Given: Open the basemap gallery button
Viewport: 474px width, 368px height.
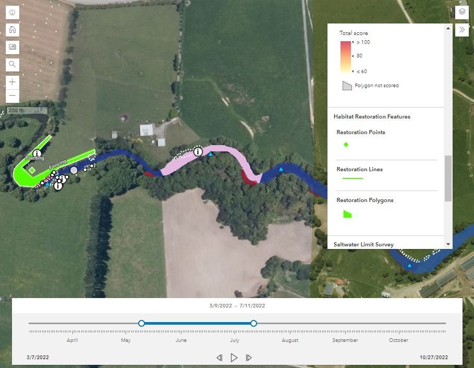Looking at the screenshot, I should click(x=13, y=47).
